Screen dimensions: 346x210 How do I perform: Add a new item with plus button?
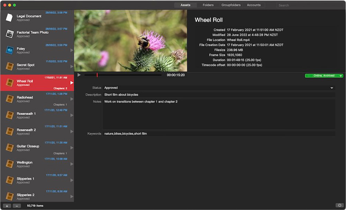[x=7, y=206]
